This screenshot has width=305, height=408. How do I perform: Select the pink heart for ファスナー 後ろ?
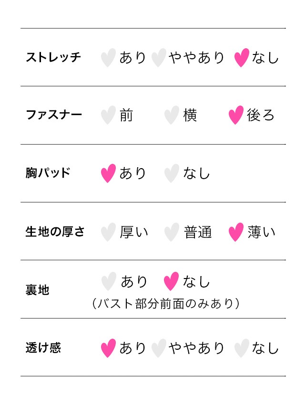236,115
